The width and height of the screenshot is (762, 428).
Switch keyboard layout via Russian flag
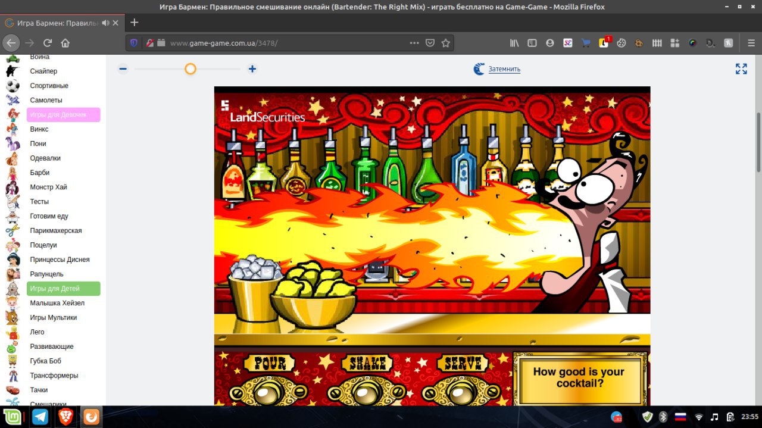point(680,417)
